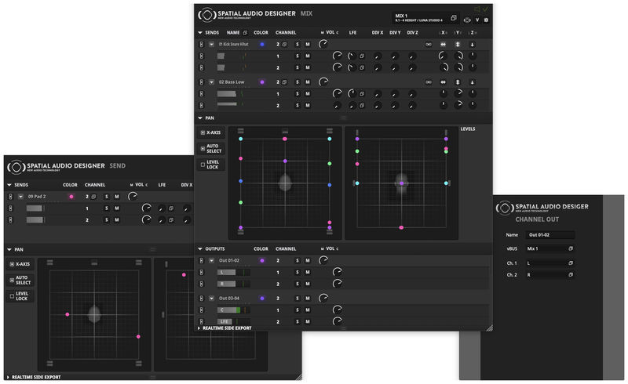The width and height of the screenshot is (628, 384).
Task: Open the settings gear in Mix window header
Action: coord(486,20)
